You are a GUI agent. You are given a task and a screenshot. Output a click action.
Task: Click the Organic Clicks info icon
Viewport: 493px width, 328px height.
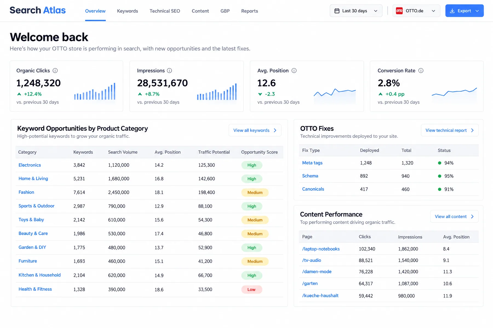coord(55,71)
